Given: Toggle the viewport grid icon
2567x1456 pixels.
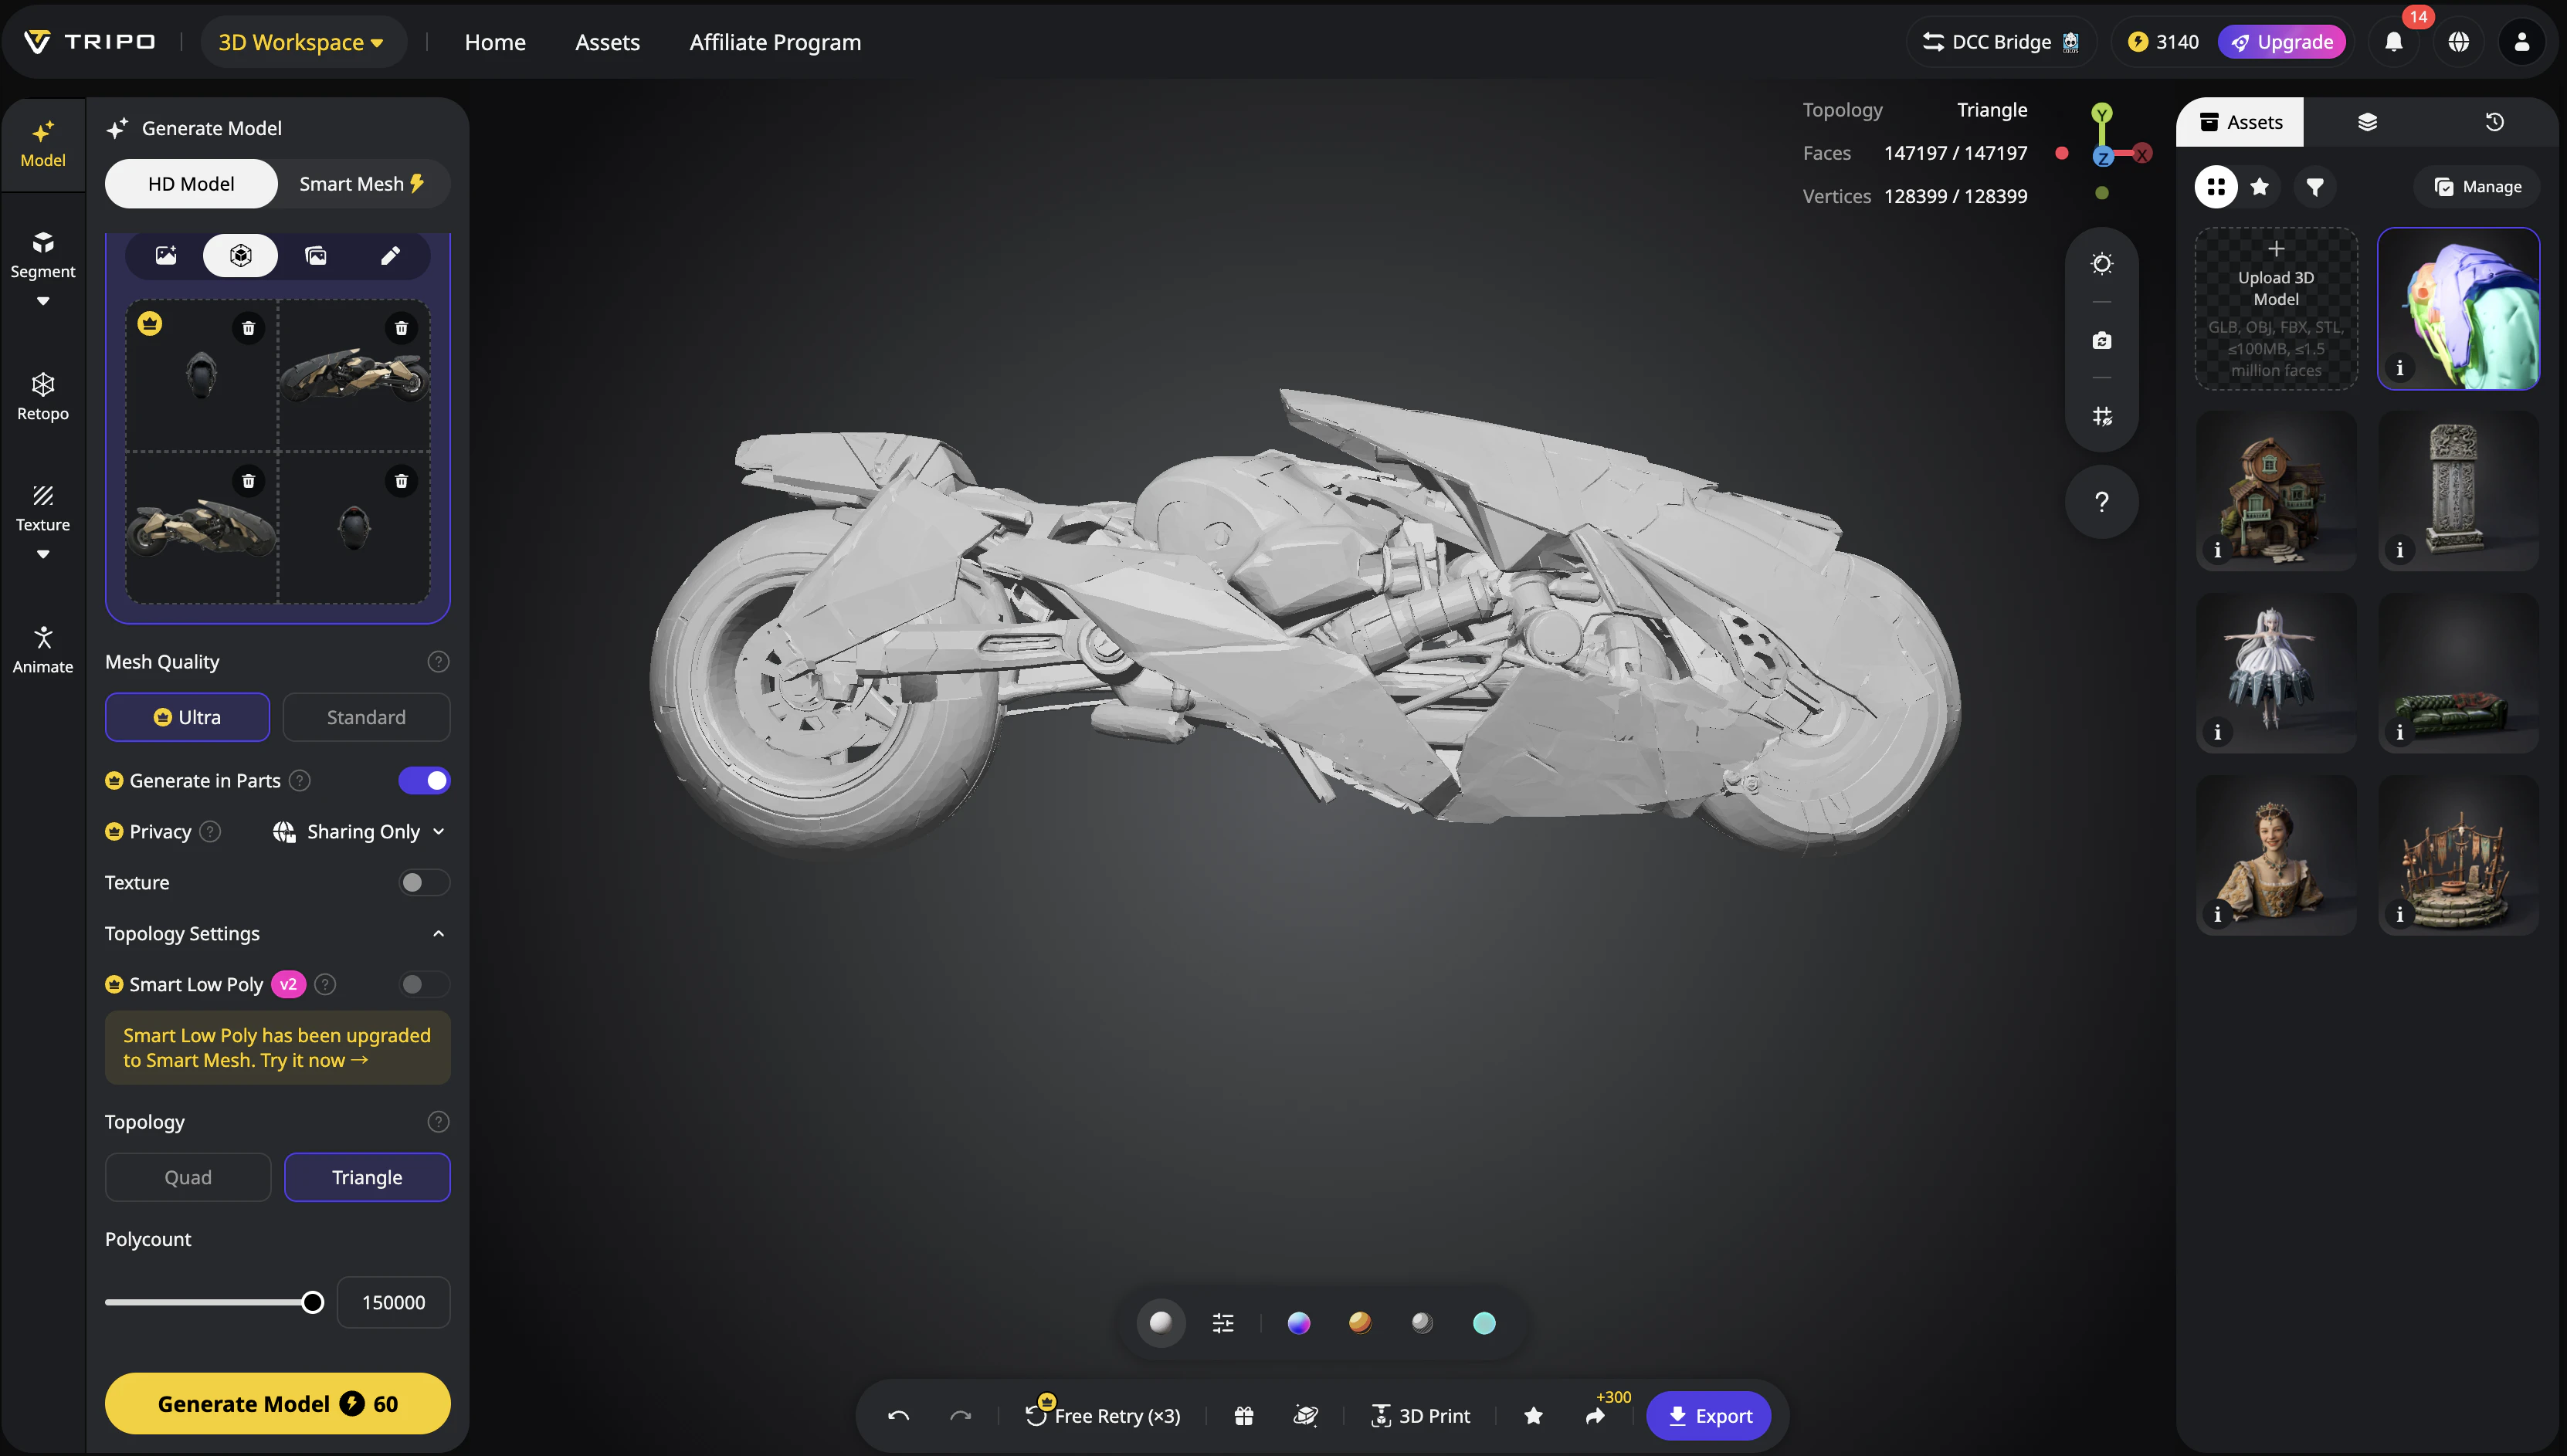Looking at the screenshot, I should [2102, 416].
